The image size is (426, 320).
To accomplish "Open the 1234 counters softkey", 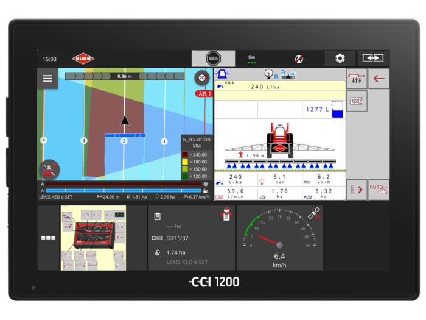I will click(357, 101).
